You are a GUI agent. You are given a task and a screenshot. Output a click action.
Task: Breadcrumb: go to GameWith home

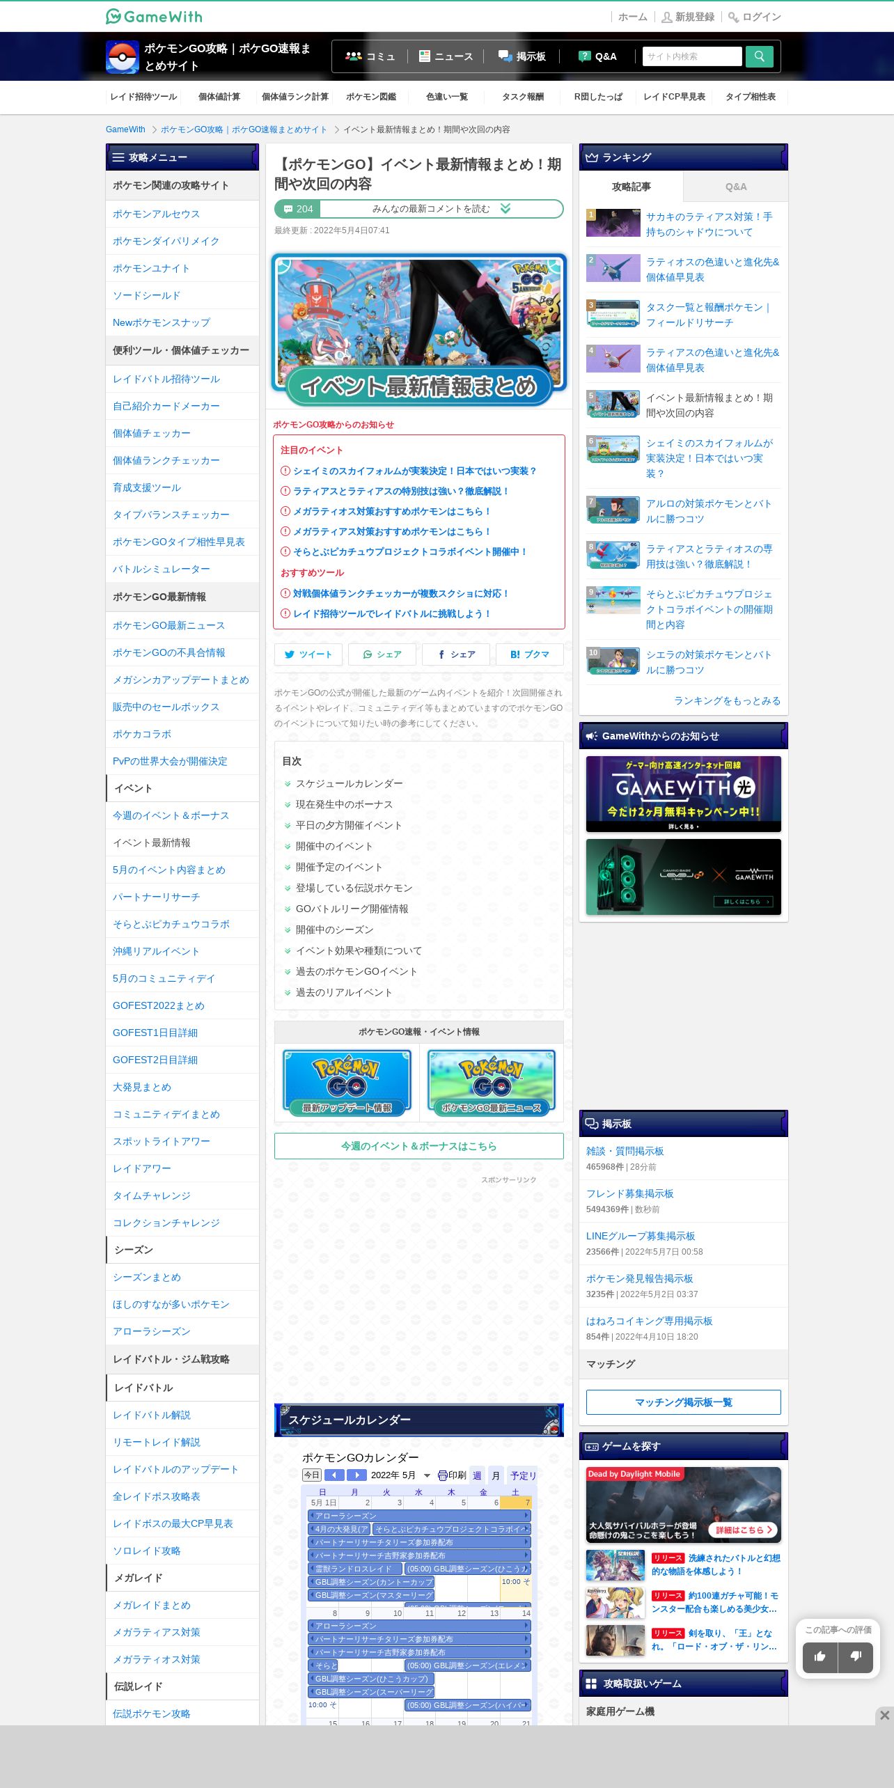coord(125,130)
